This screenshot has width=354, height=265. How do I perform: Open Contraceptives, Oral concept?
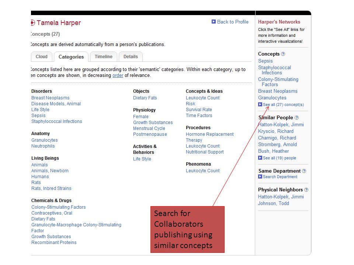[52, 213]
